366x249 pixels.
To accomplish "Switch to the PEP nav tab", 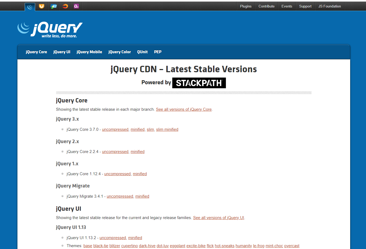I will 158,52.
